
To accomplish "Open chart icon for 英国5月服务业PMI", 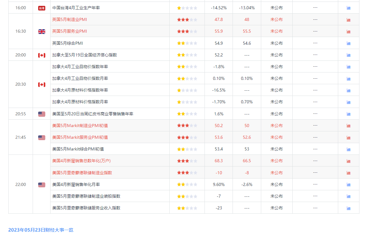I will (x=348, y=31).
